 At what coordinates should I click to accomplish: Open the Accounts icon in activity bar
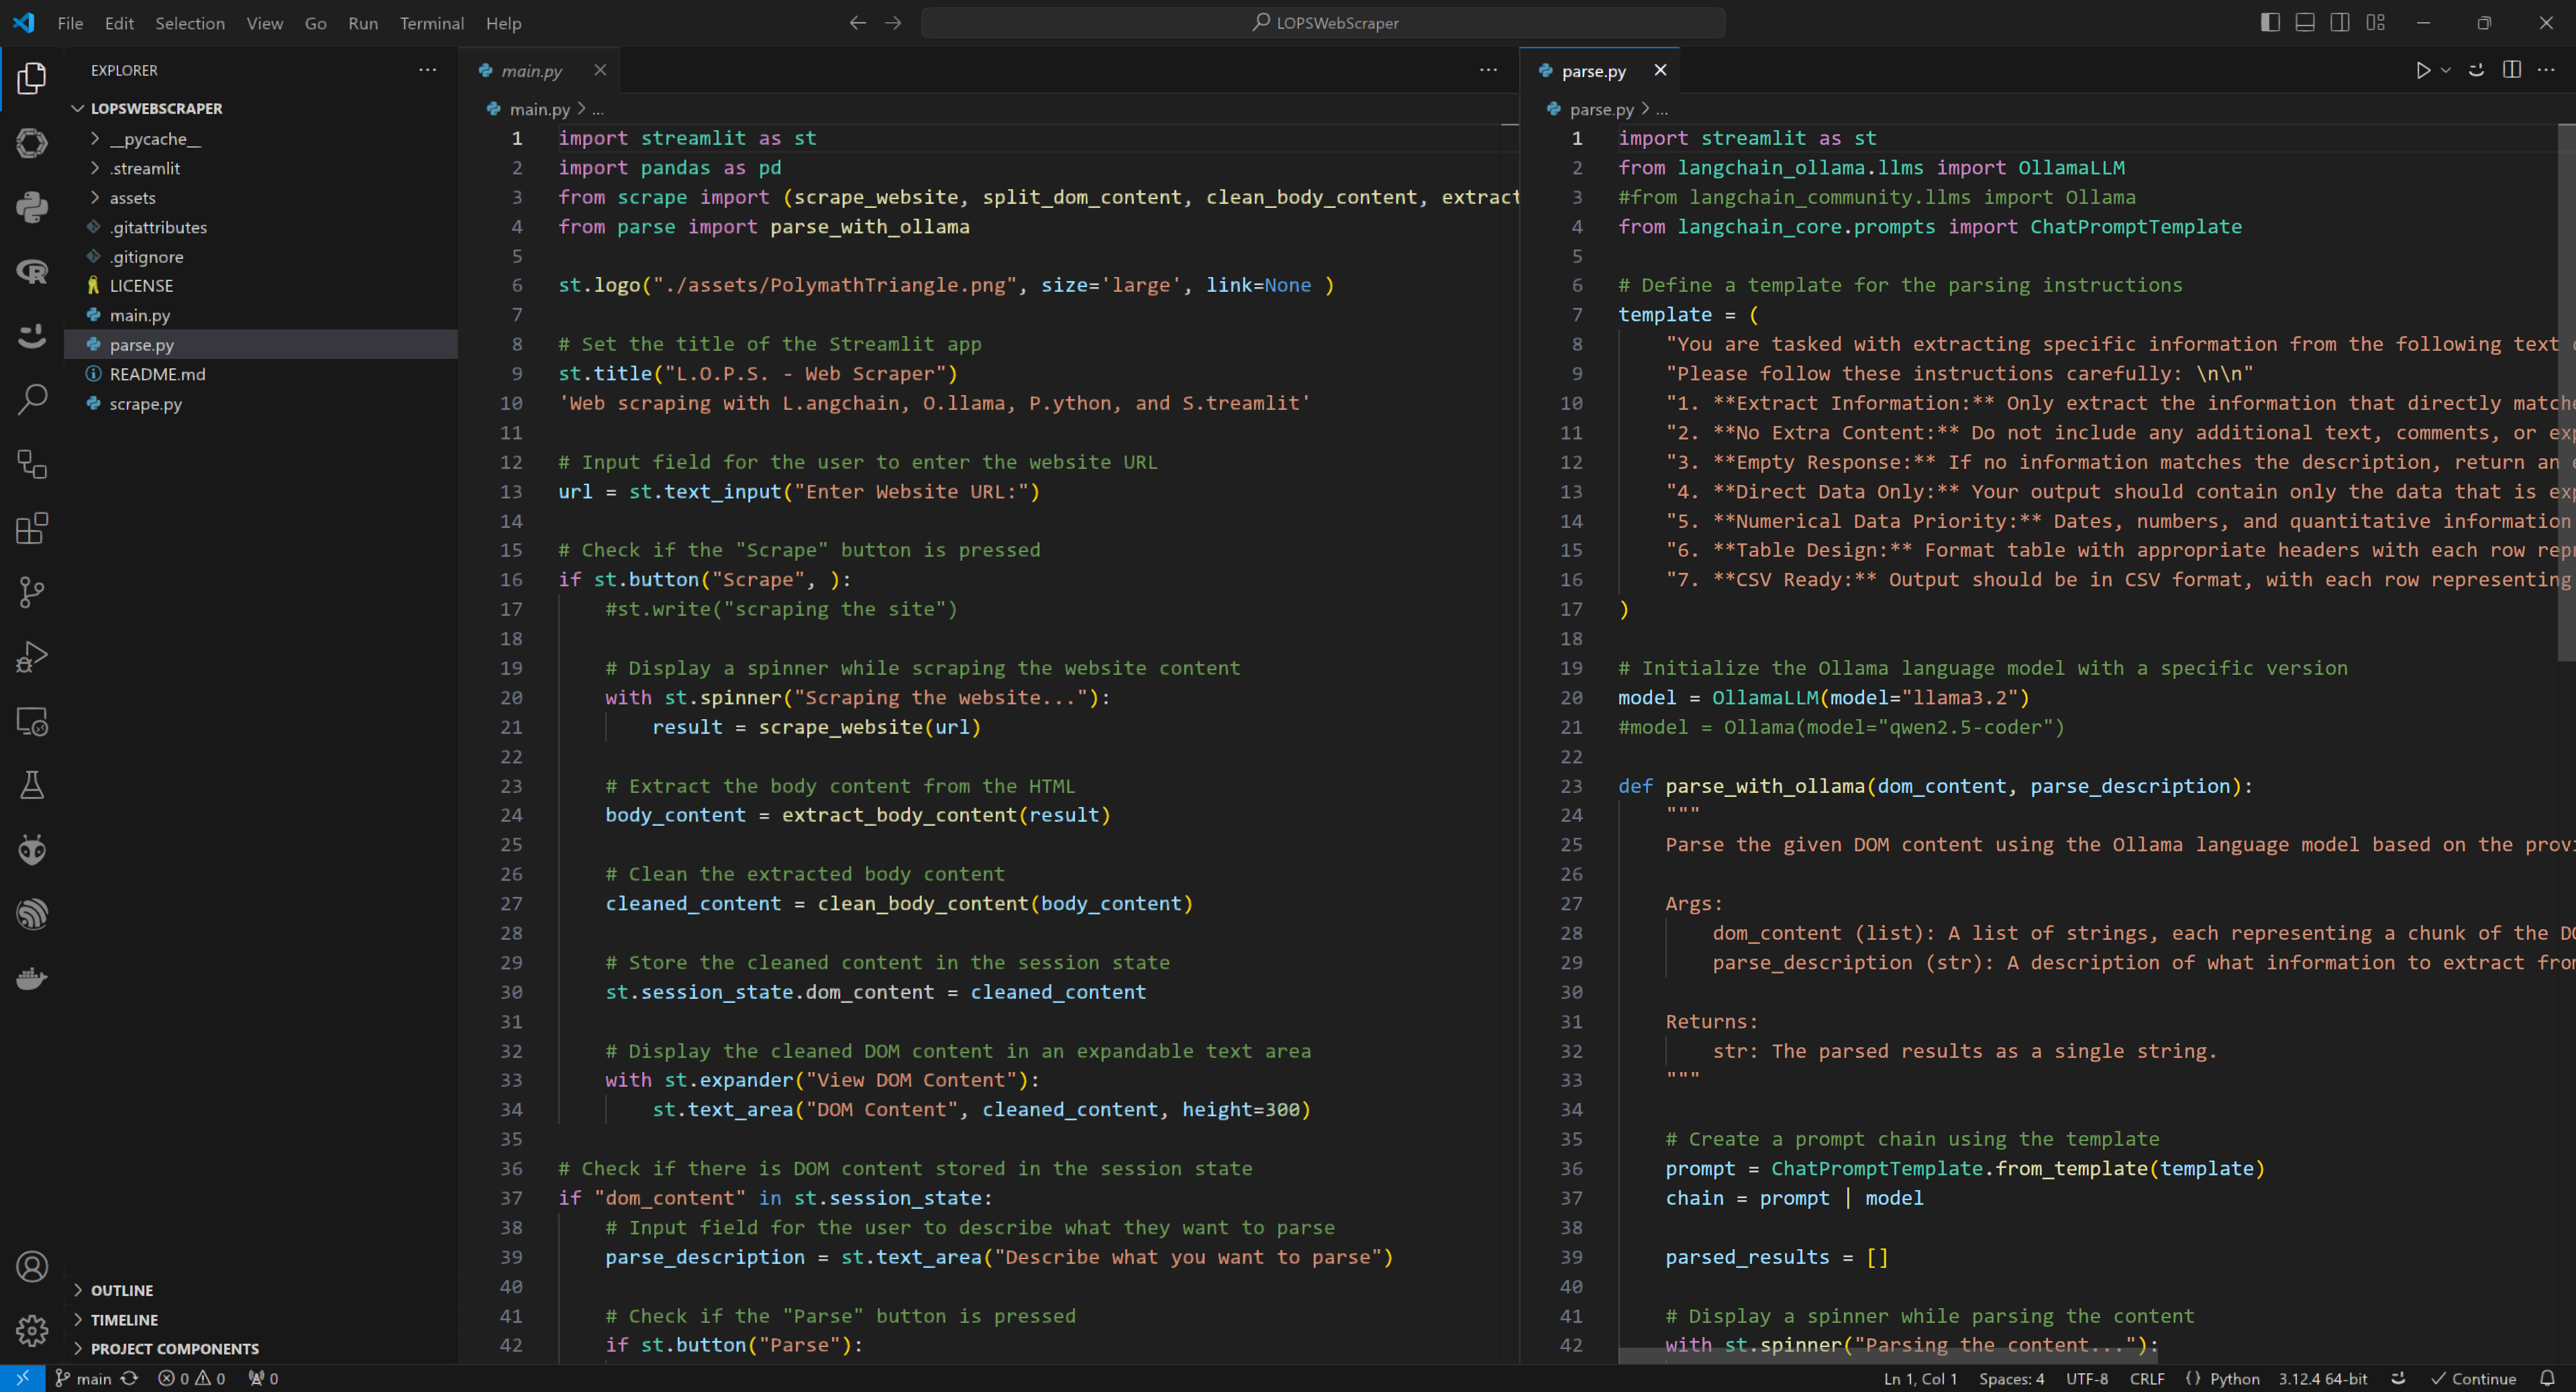click(x=32, y=1267)
